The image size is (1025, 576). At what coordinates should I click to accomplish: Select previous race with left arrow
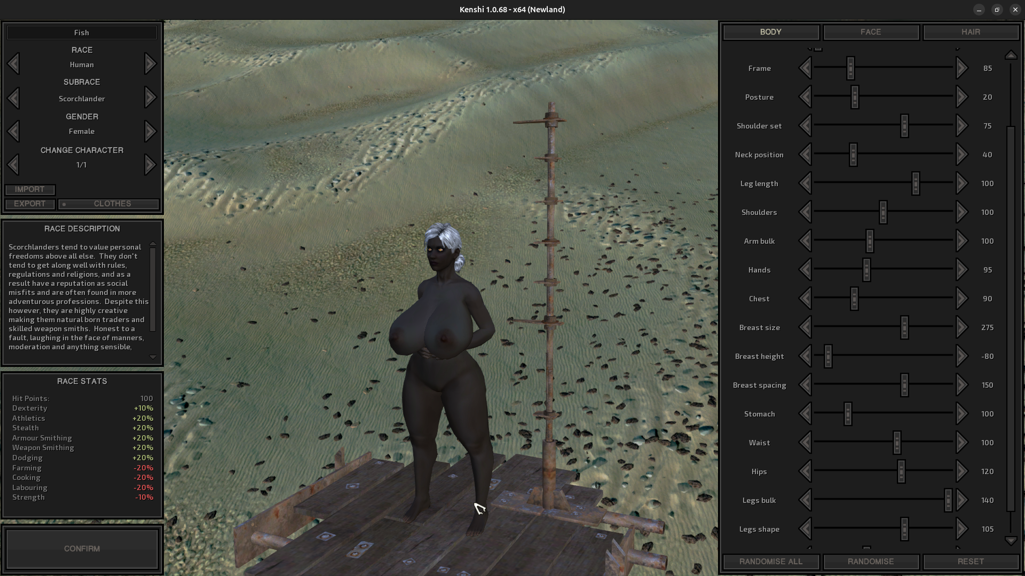point(13,64)
